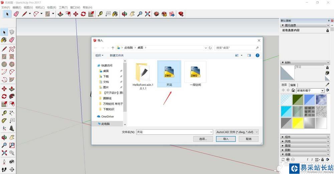Switch to the 编辑 tab in materials

coord(293,85)
